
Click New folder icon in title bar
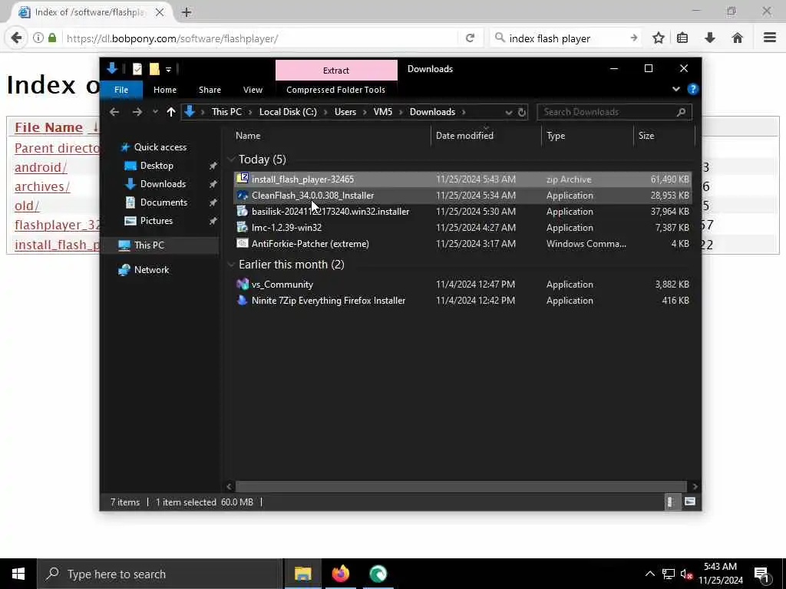click(x=154, y=69)
